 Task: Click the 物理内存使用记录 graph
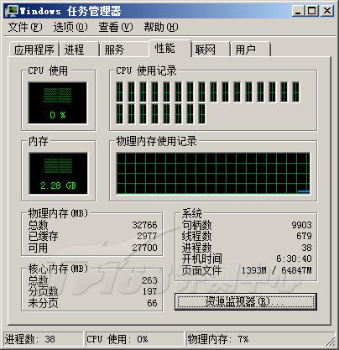pos(213,173)
